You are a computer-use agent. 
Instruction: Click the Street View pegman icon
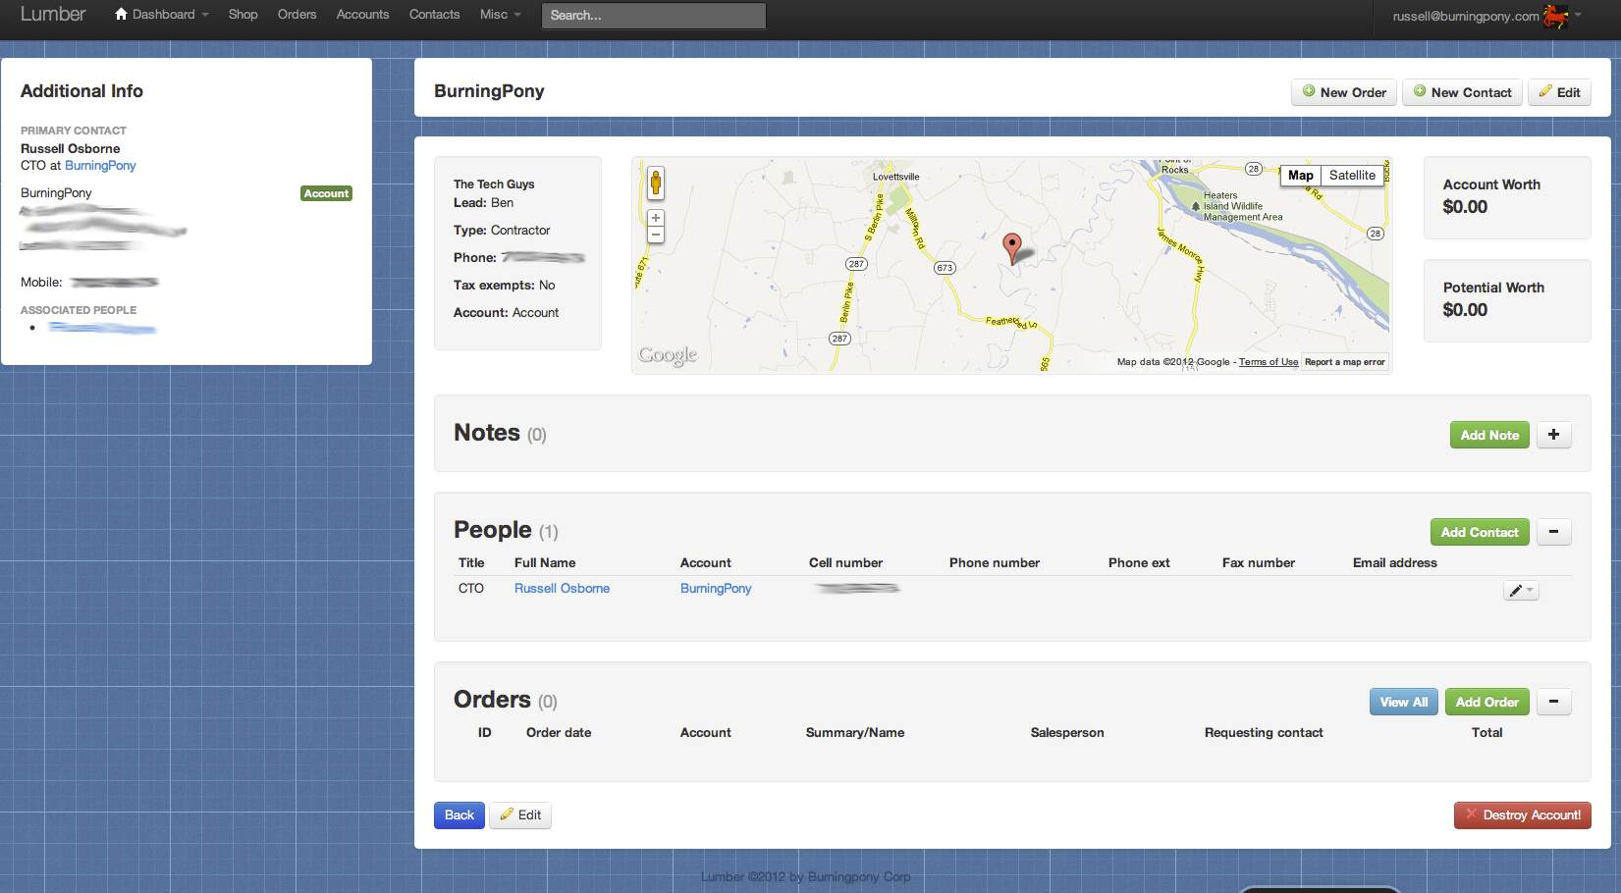[x=656, y=183]
